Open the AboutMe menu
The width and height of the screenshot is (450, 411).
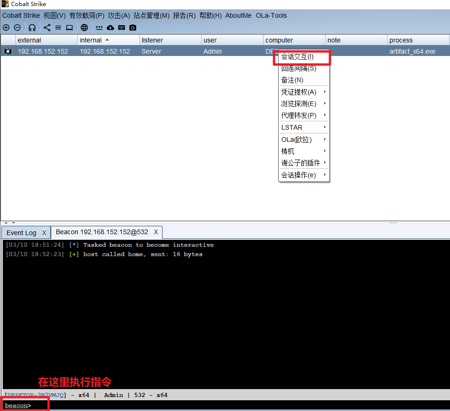click(x=238, y=15)
